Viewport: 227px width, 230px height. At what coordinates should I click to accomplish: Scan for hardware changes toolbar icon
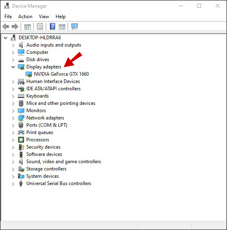tap(75, 27)
